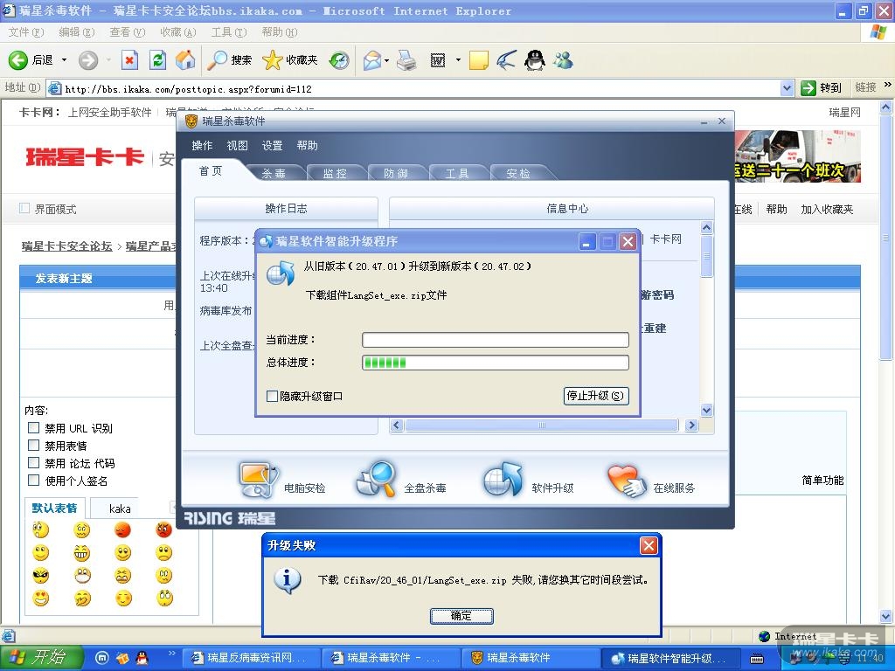Switch to the 安检 tab
Viewport: 895px width, 671px height.
518,173
